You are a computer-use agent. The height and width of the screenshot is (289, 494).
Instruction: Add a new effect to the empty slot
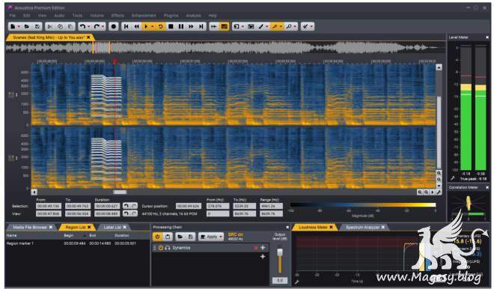click(263, 257)
